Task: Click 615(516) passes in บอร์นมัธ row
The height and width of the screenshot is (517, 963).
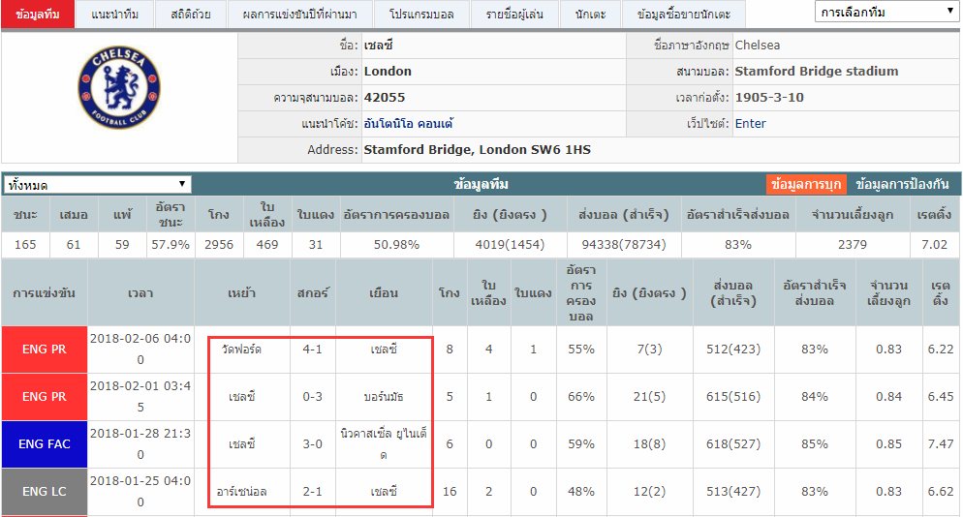Action: (x=733, y=397)
